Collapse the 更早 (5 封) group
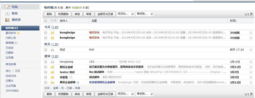 [x=52, y=56]
